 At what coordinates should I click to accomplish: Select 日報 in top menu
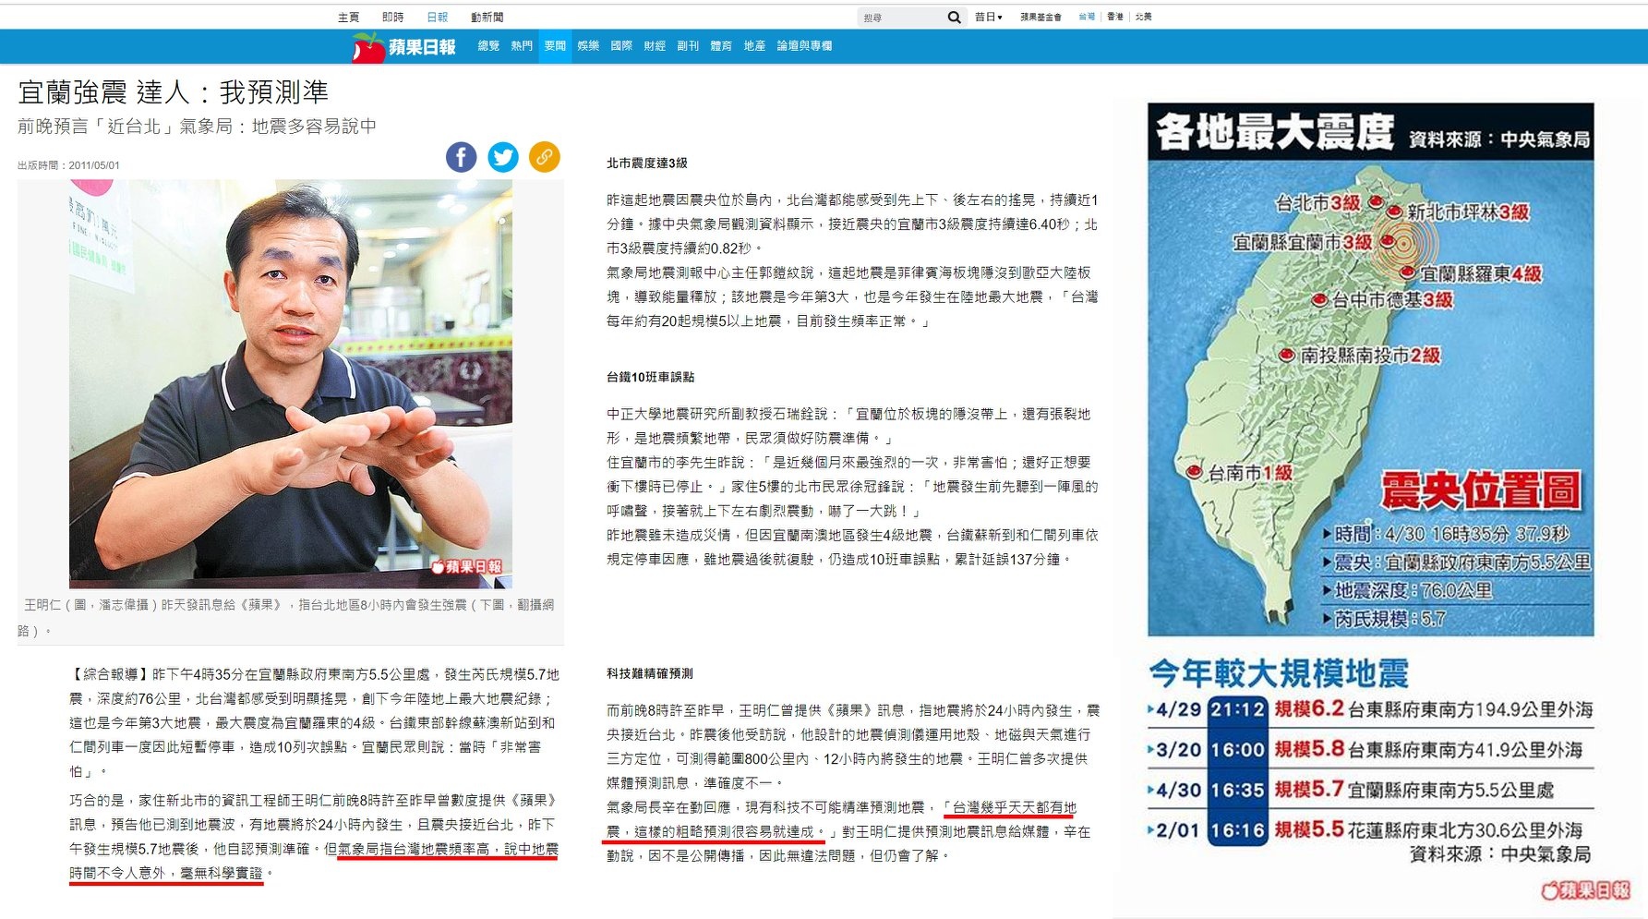(437, 17)
